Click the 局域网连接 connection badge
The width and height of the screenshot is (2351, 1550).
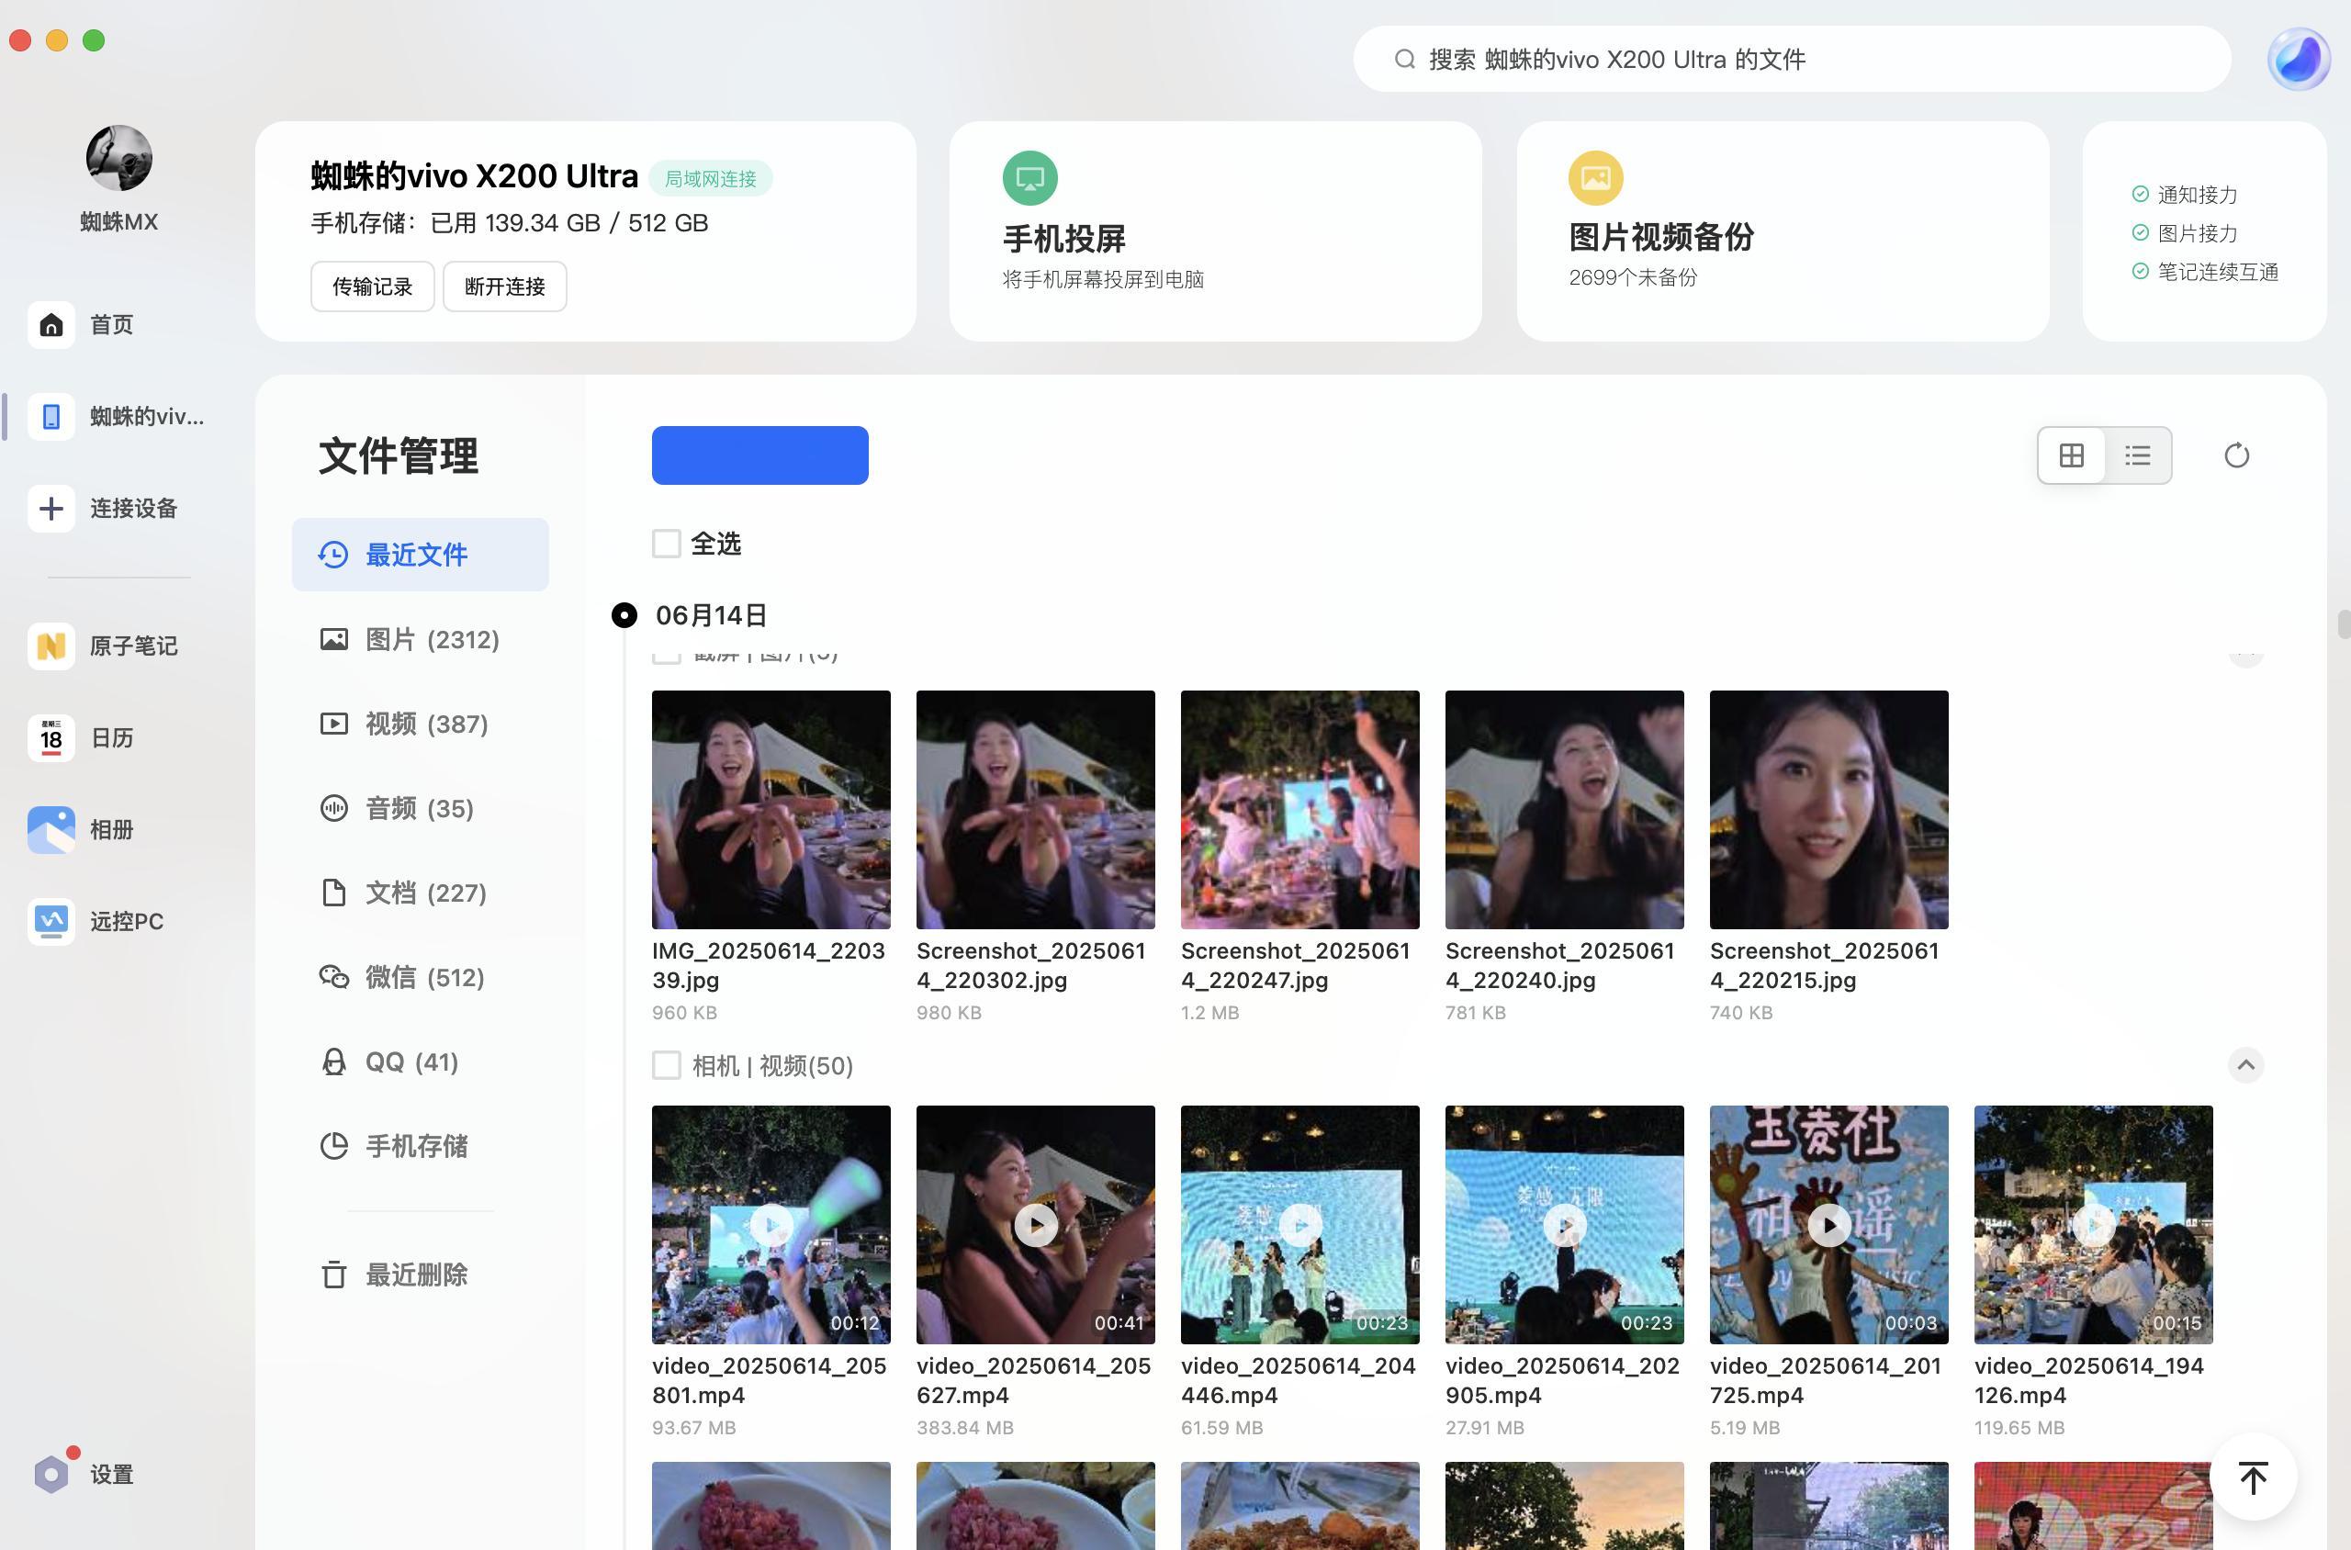710,179
